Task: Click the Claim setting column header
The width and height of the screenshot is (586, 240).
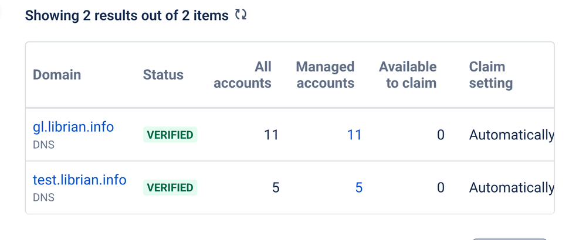Action: (491, 74)
